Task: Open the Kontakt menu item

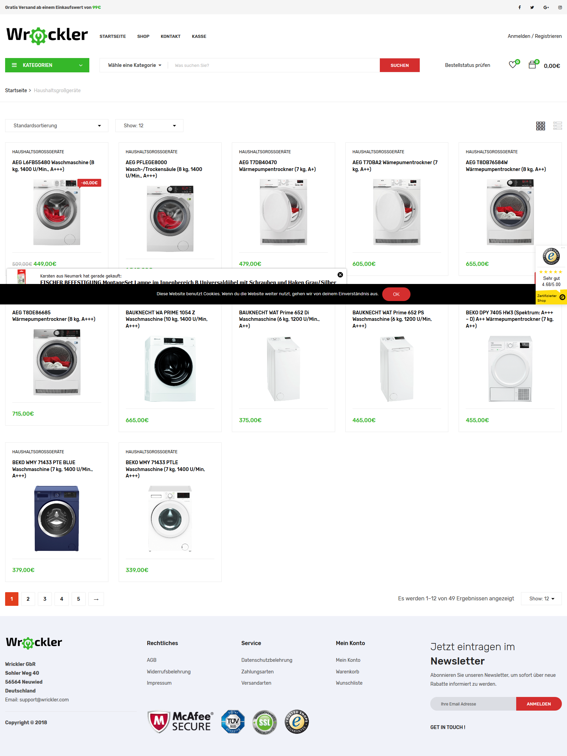Action: [x=170, y=36]
